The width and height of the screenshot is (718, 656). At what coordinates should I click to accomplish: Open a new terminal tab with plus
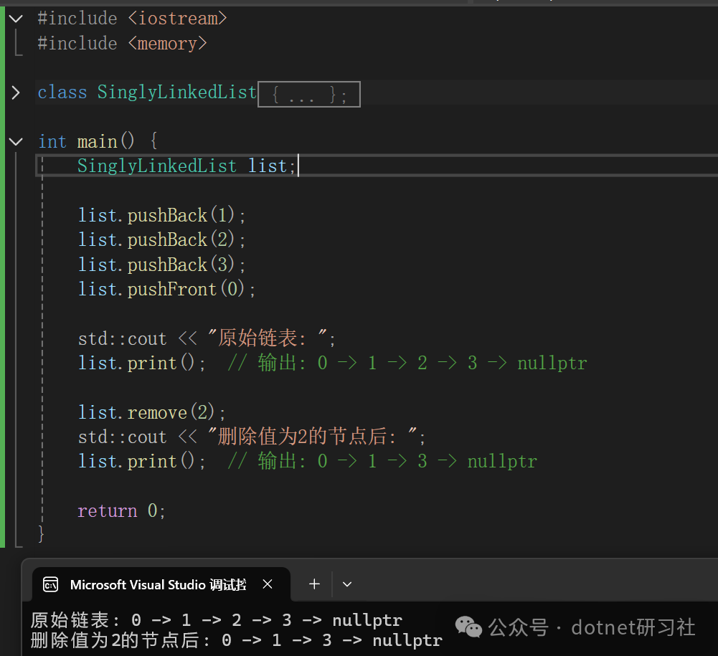314,584
